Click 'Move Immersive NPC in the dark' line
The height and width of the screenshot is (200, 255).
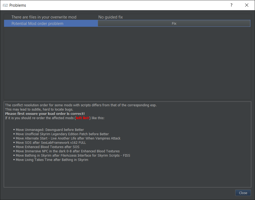(68, 151)
